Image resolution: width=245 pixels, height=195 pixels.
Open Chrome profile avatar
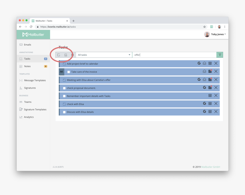tap(219, 27)
